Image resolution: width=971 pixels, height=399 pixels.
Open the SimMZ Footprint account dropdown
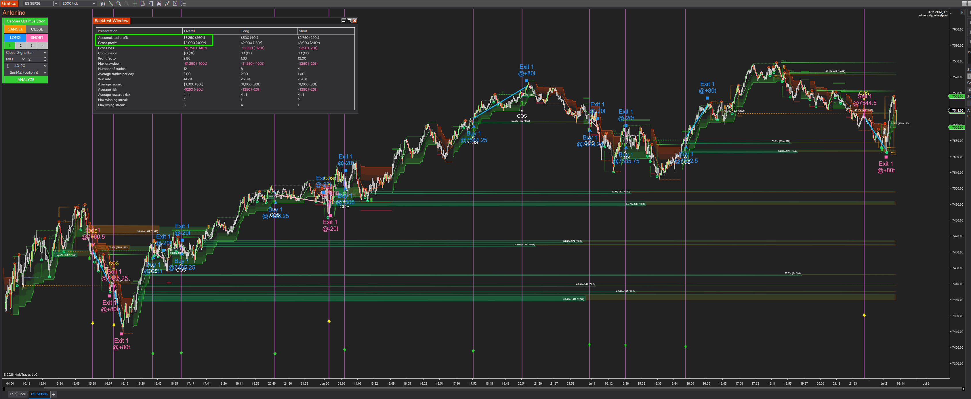tap(45, 72)
